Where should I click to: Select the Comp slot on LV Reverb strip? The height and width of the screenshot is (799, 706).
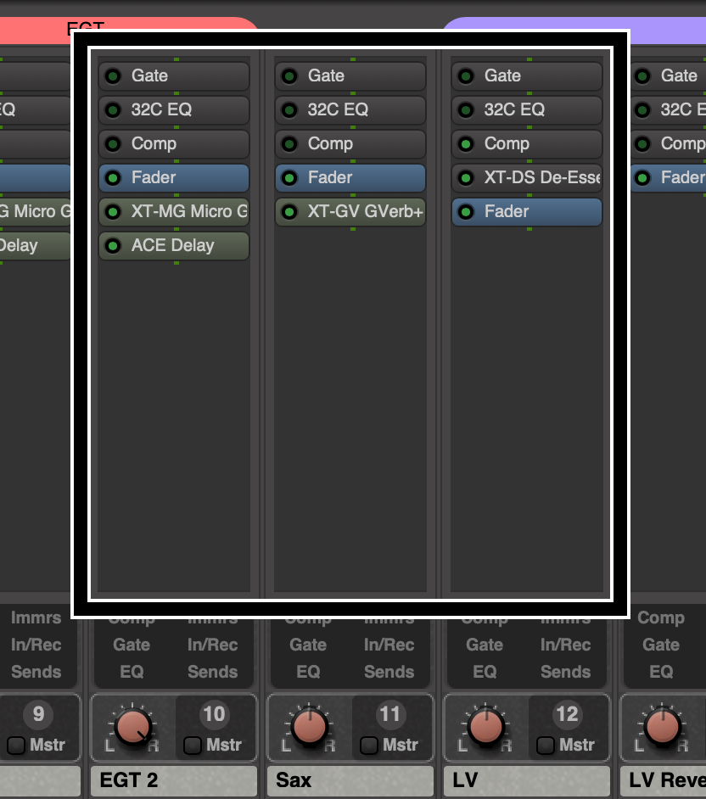(x=669, y=144)
